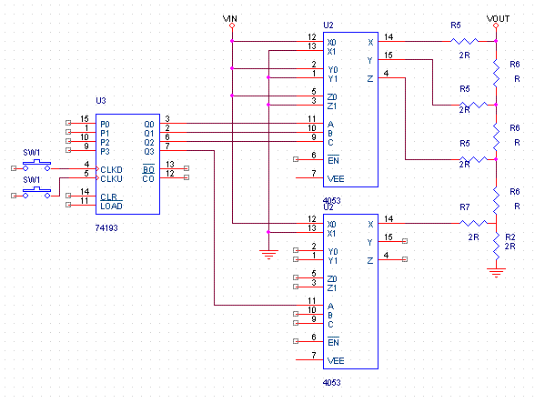Click the ground symbol below X1 wiring
The width and height of the screenshot is (535, 403).
(x=268, y=255)
